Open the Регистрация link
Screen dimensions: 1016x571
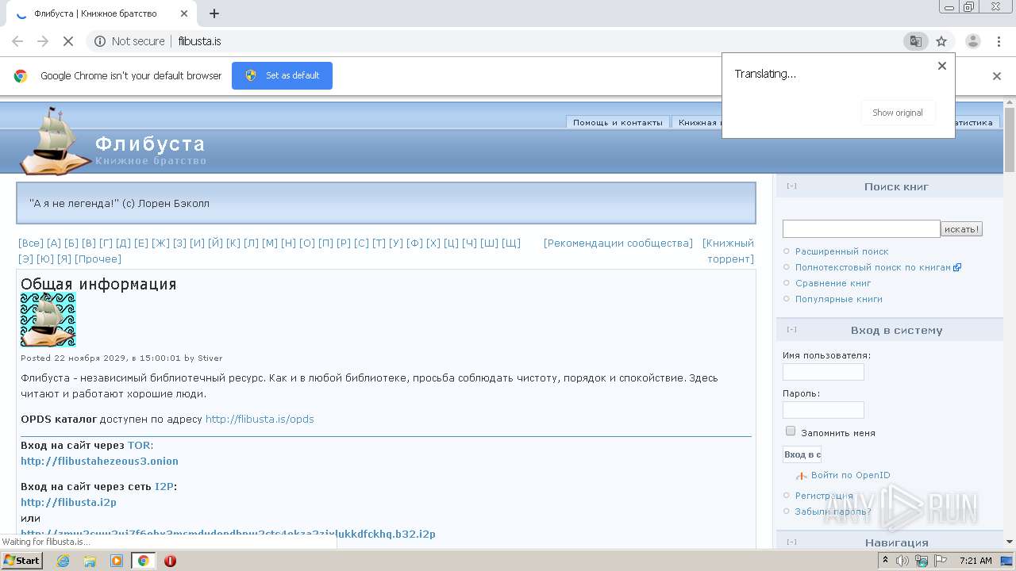[x=824, y=496]
